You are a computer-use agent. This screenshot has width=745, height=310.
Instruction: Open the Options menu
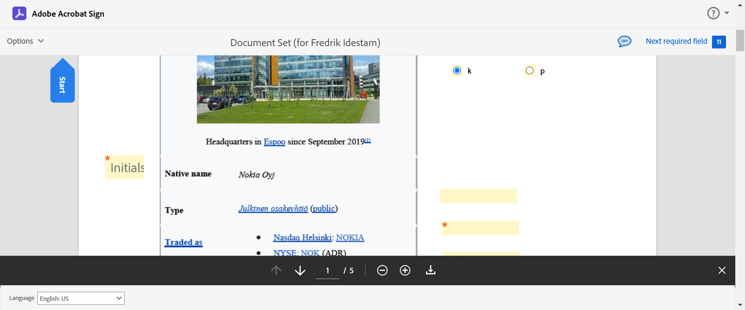[x=26, y=41]
